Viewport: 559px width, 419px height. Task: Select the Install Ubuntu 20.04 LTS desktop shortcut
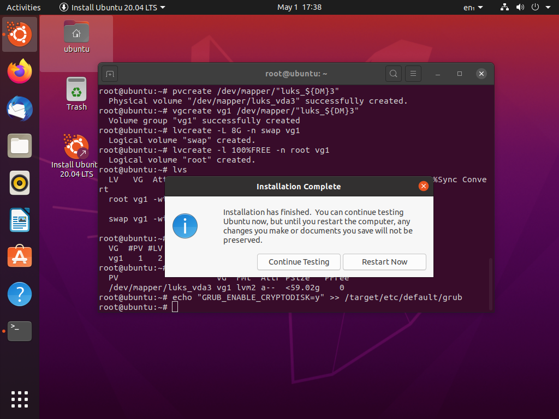pyautogui.click(x=74, y=156)
